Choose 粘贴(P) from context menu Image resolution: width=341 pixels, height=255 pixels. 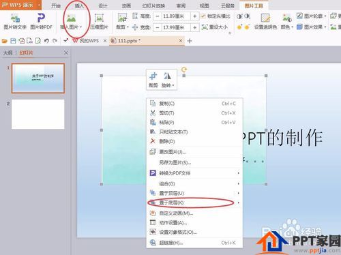point(194,122)
